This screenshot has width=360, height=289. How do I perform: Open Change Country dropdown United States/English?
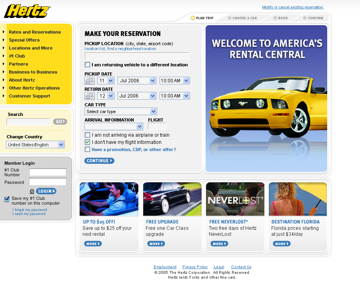[x=35, y=145]
